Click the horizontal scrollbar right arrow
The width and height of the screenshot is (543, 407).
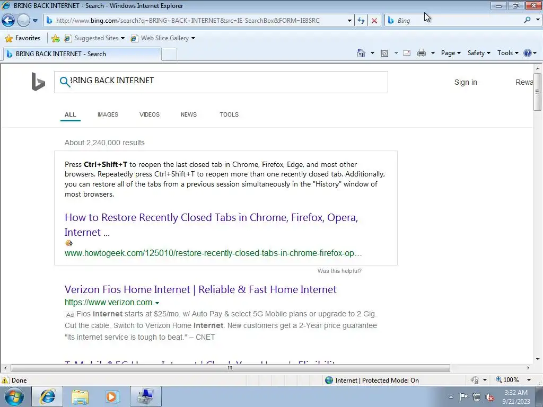[x=529, y=368]
